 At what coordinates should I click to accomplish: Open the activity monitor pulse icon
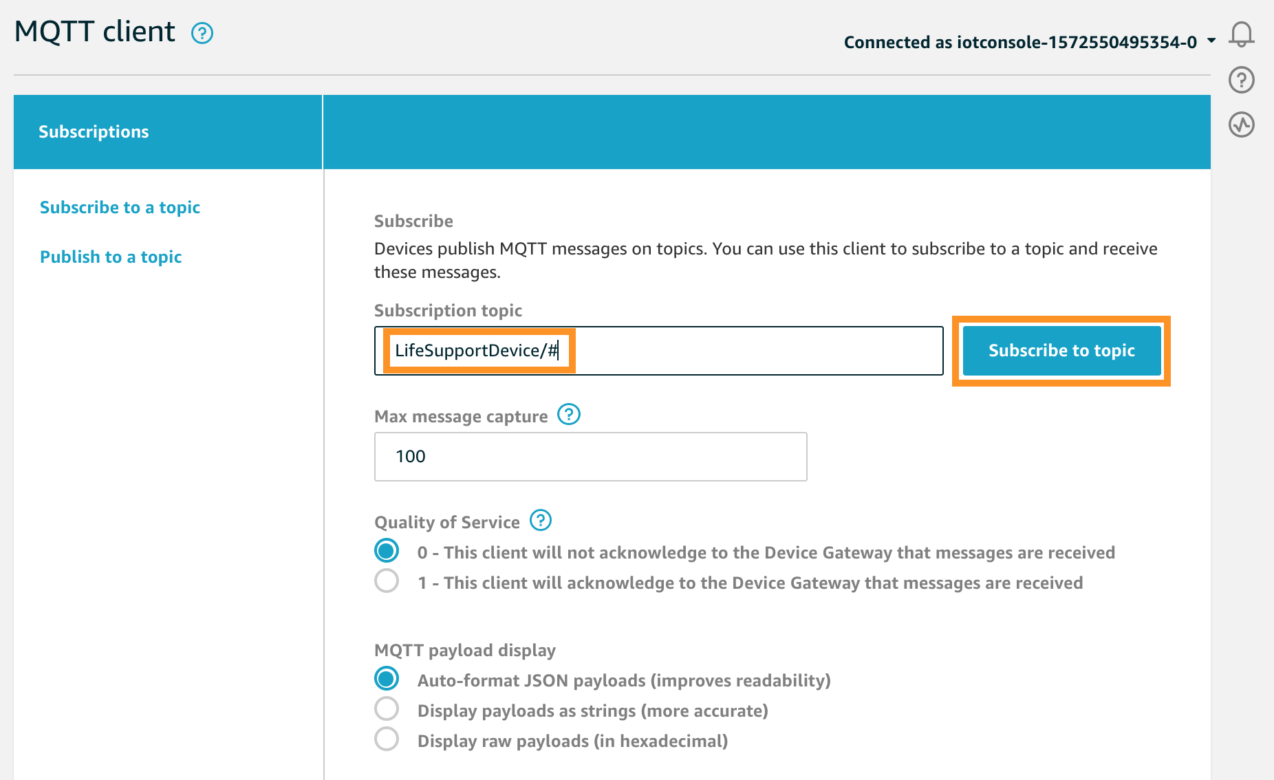click(1242, 125)
